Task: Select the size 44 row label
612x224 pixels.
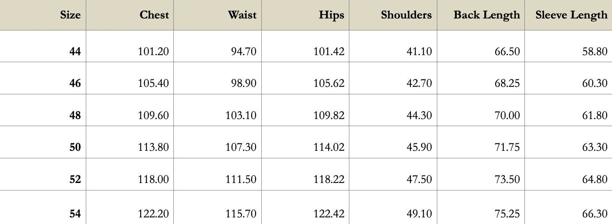Action: coord(75,52)
